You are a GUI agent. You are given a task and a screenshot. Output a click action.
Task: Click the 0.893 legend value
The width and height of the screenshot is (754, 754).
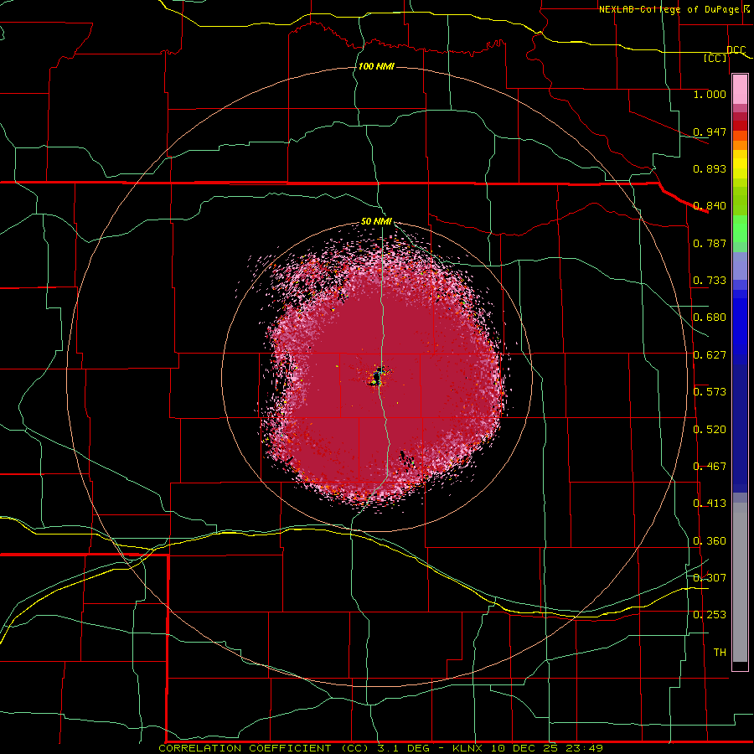[710, 168]
